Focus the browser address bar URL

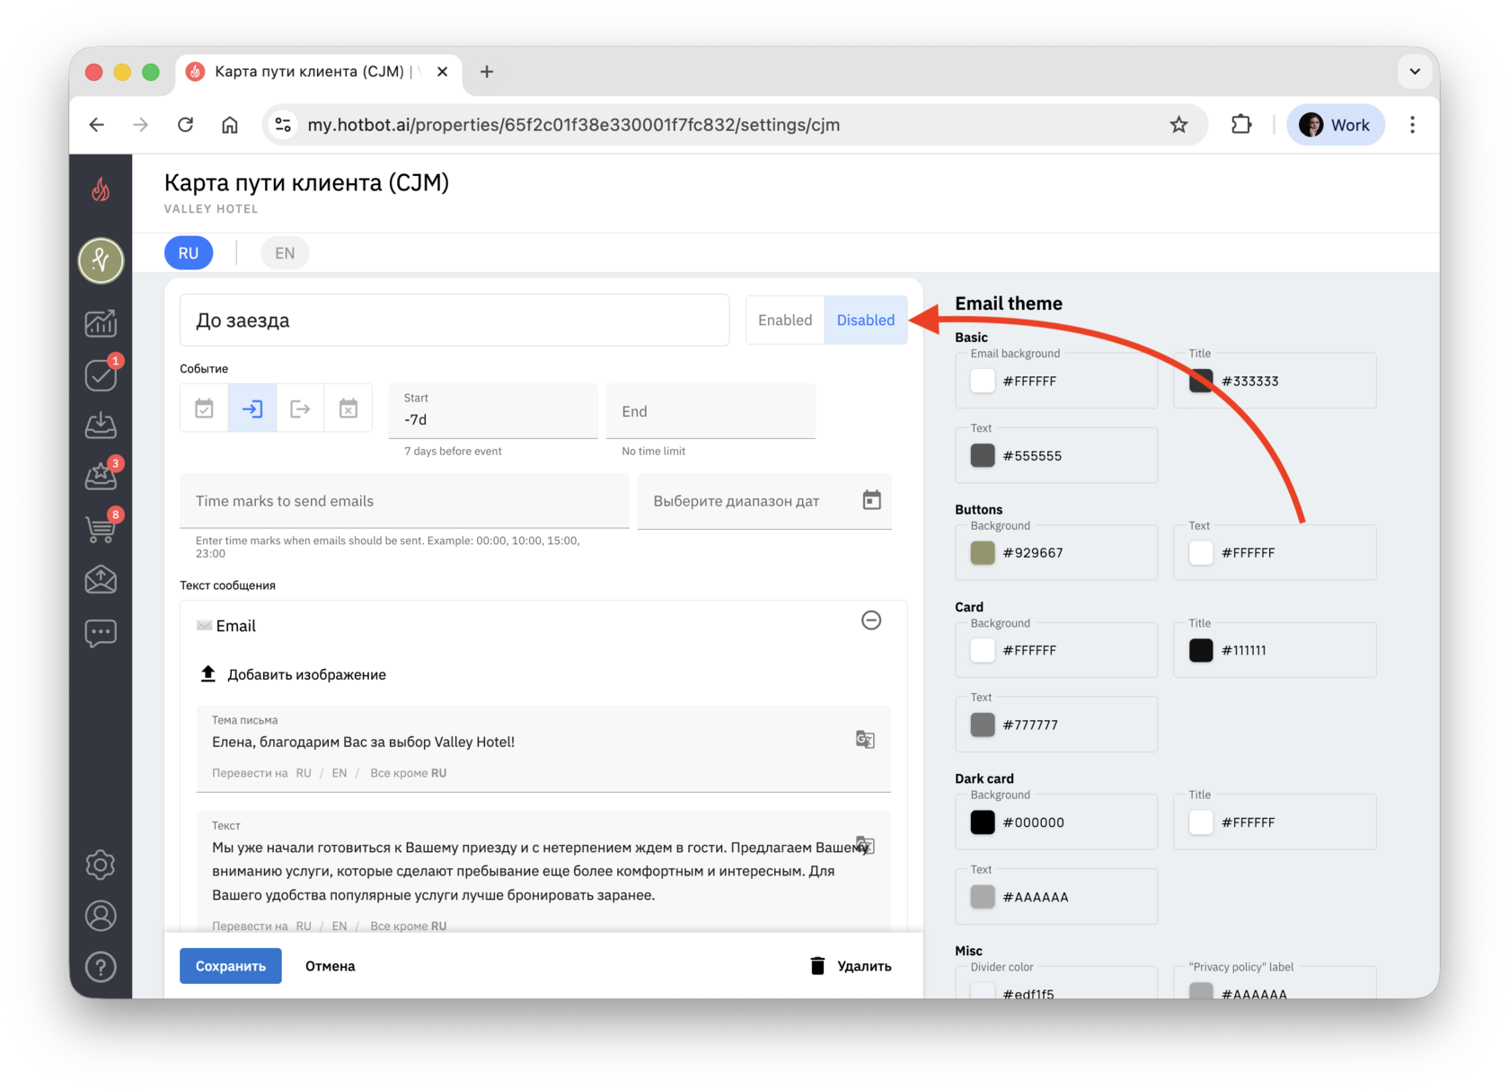tap(574, 125)
